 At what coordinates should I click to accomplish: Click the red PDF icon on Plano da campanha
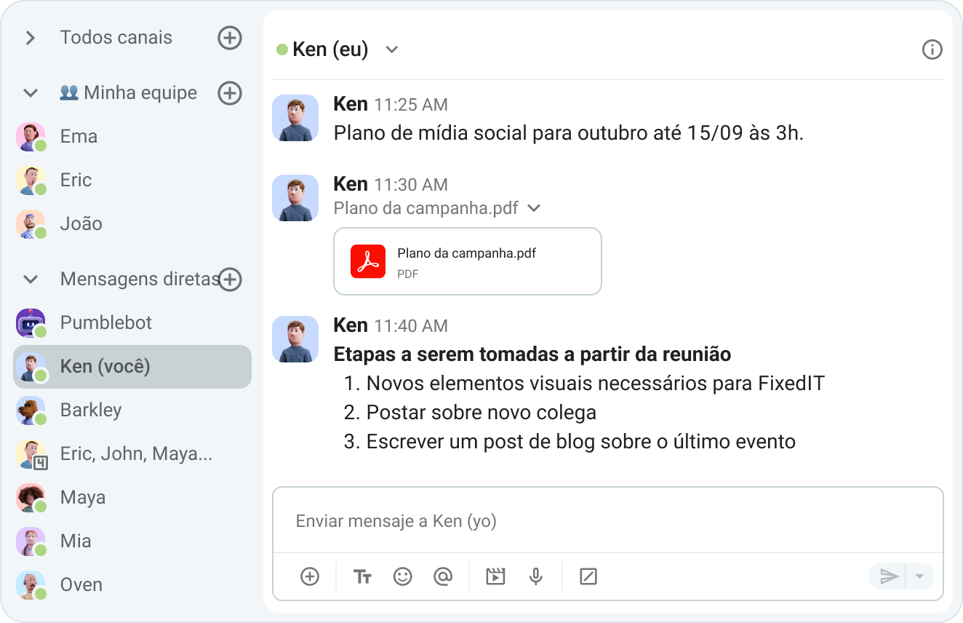pos(369,261)
